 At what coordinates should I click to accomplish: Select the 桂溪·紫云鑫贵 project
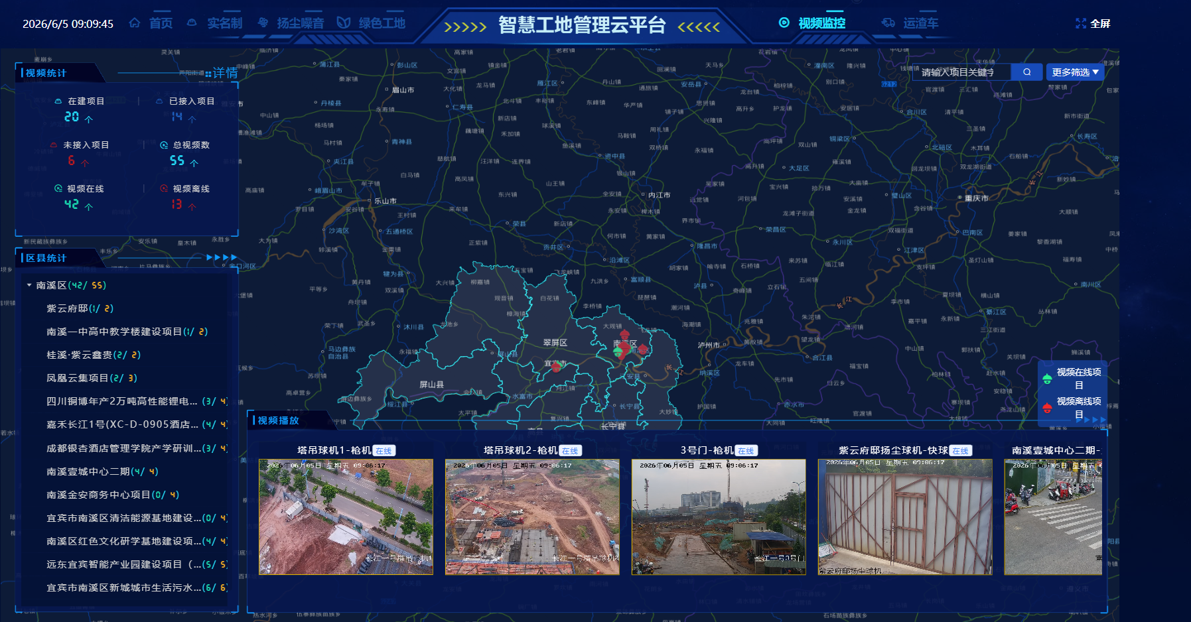[94, 355]
